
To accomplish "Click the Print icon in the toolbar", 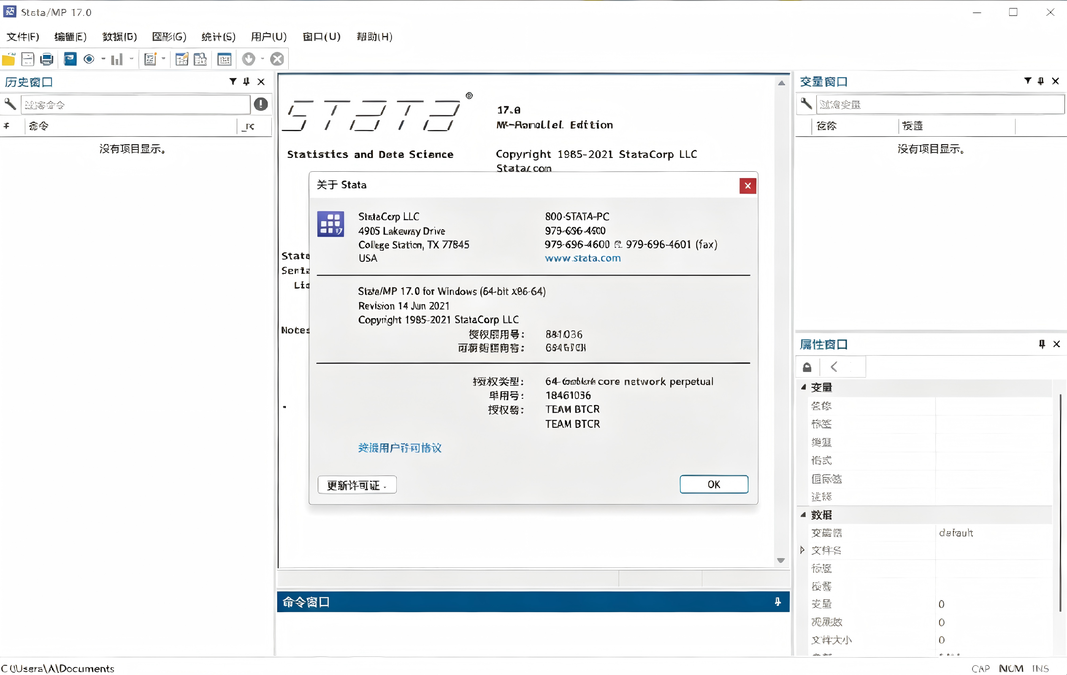I will tap(46, 59).
